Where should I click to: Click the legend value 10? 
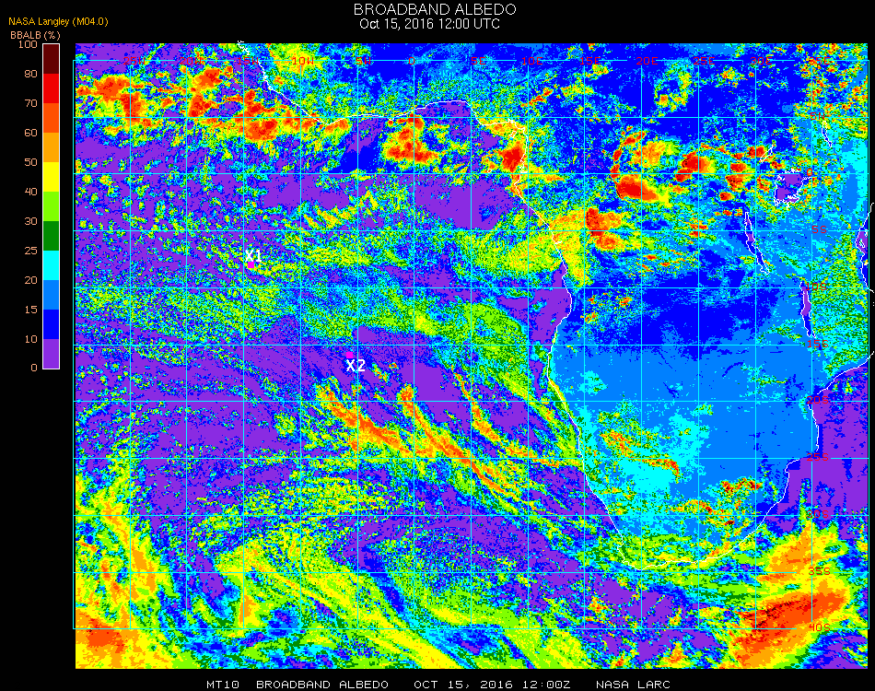[30, 339]
